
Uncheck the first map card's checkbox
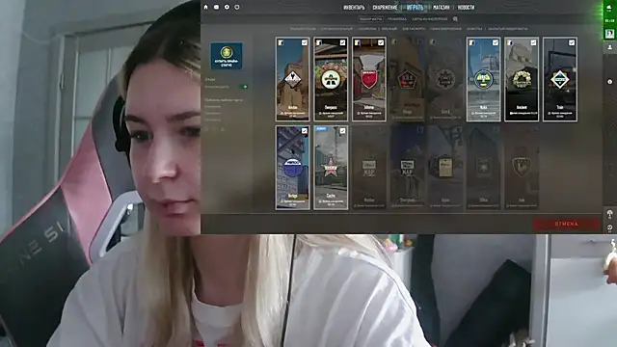tap(305, 42)
